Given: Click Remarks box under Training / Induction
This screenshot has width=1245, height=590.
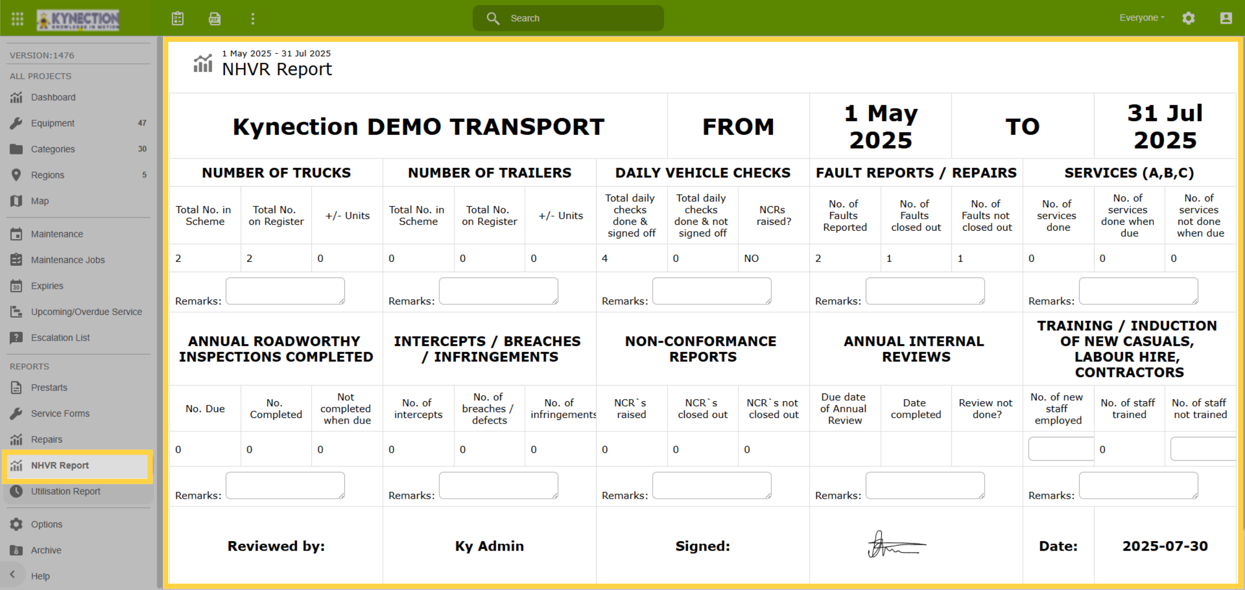Looking at the screenshot, I should [x=1139, y=485].
